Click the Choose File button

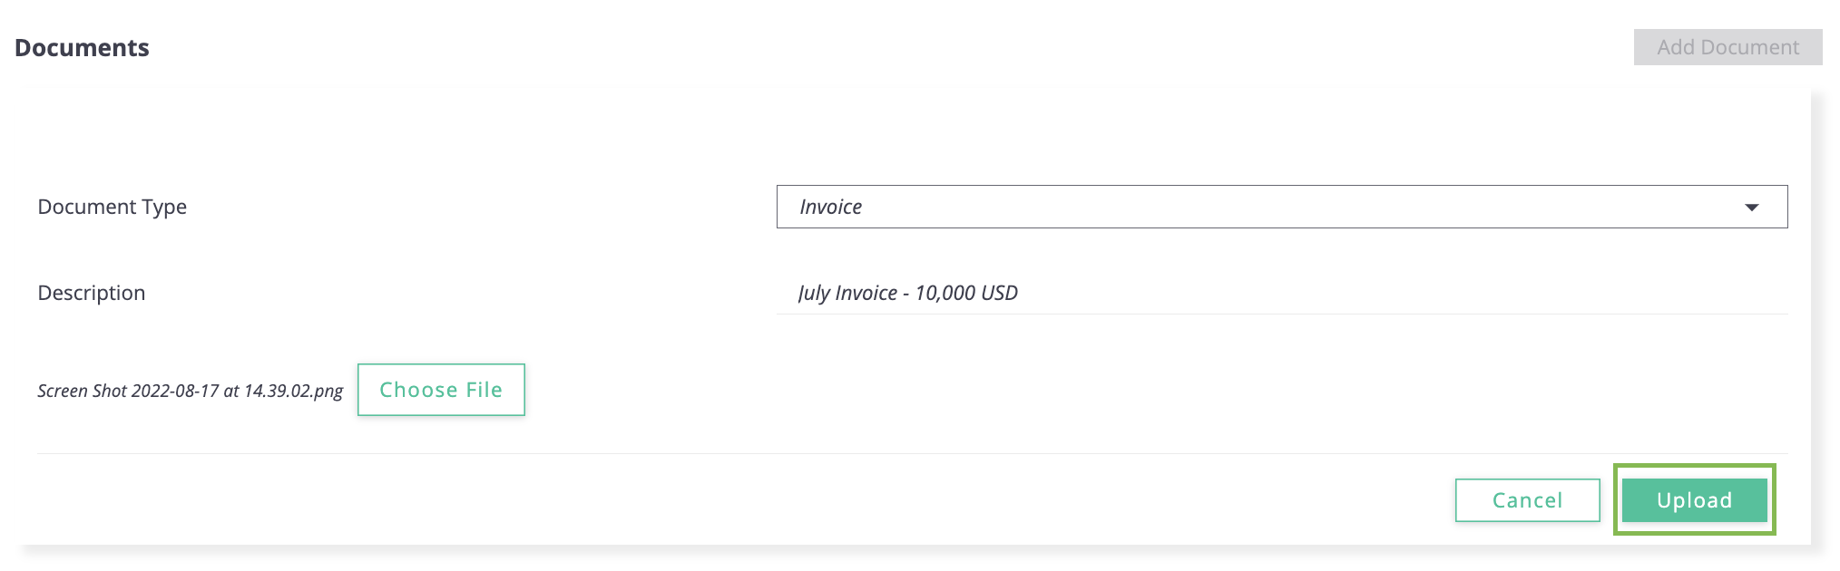441,390
